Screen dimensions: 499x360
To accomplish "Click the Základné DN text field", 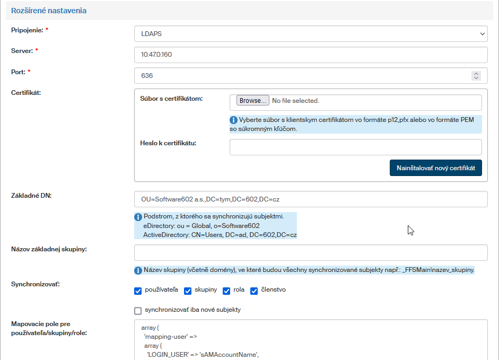I will pos(310,199).
